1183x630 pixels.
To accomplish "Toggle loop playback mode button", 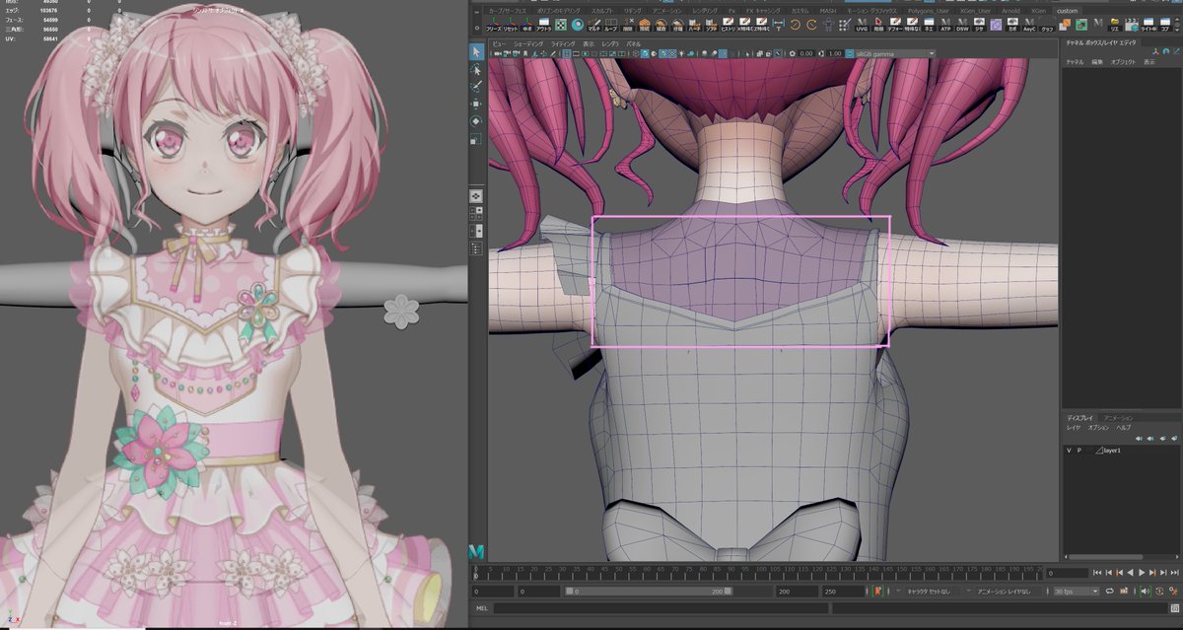I will point(1110,591).
